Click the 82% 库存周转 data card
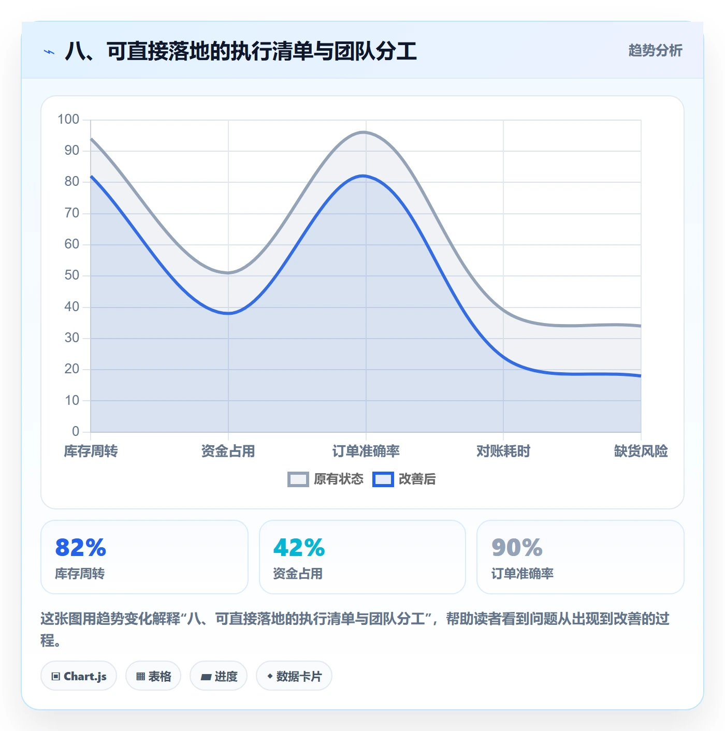This screenshot has height=731, width=725. 144,557
